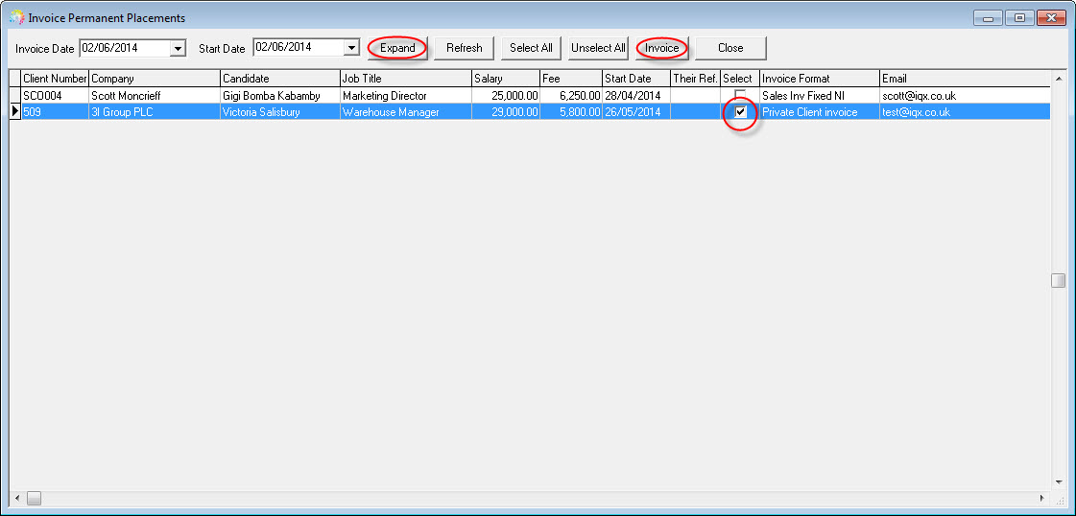Click salary value 25,000.00
1076x516 pixels.
coord(506,96)
